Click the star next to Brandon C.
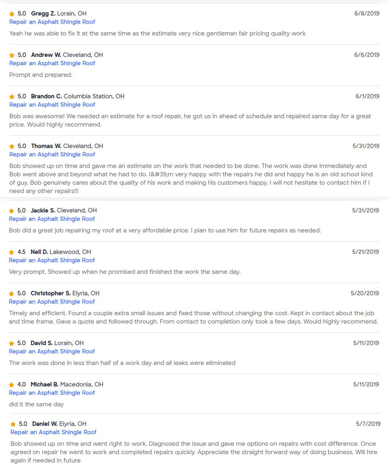The image size is (390, 474). [12, 97]
